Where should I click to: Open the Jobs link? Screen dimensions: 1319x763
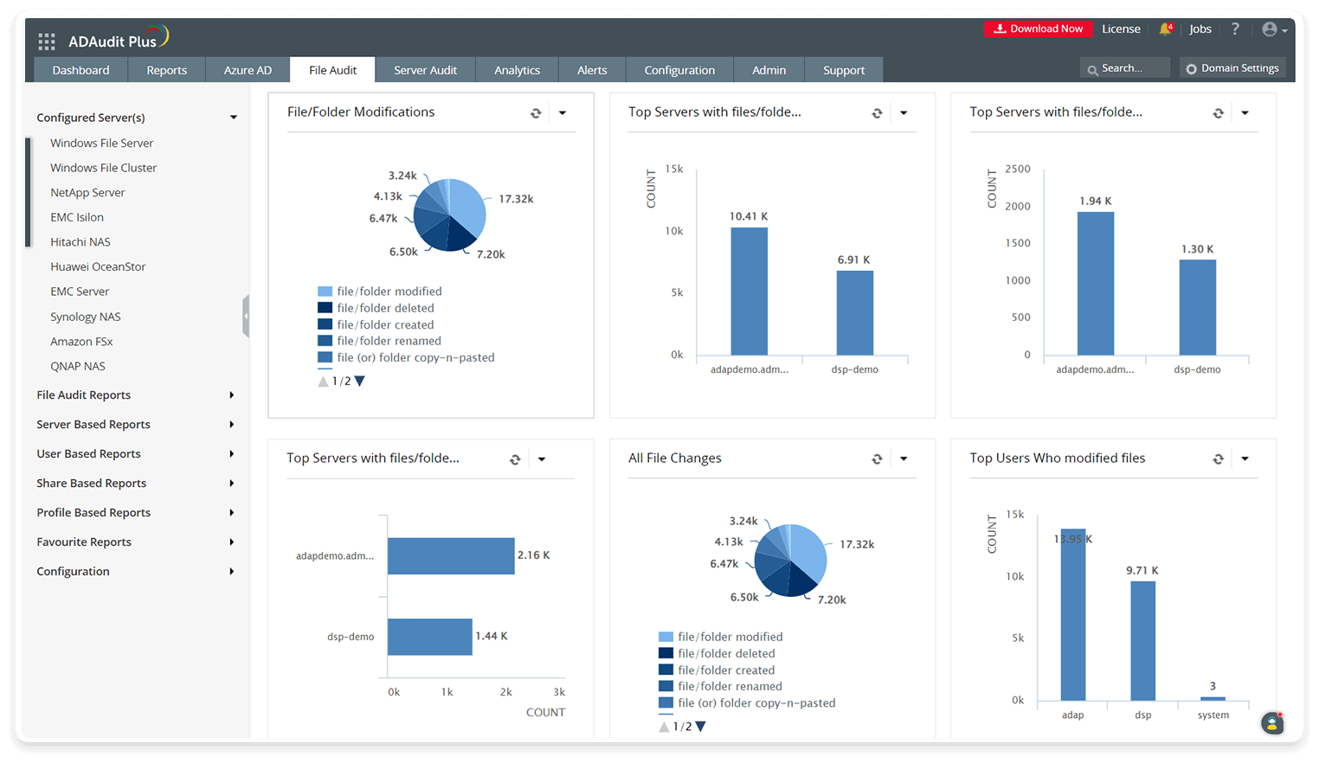(x=1200, y=29)
